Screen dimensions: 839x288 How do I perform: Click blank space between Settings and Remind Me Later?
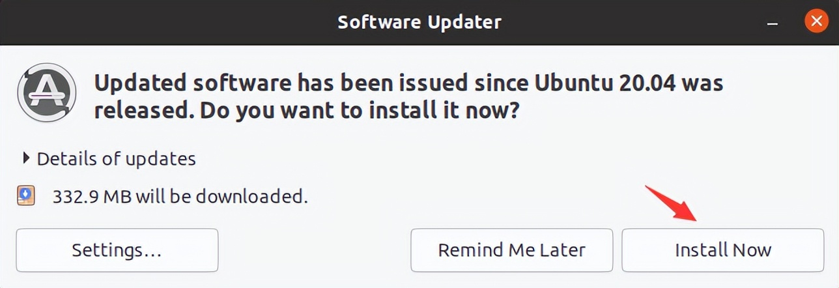314,250
